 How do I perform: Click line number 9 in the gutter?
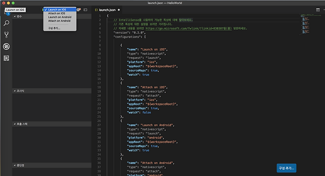[100, 49]
